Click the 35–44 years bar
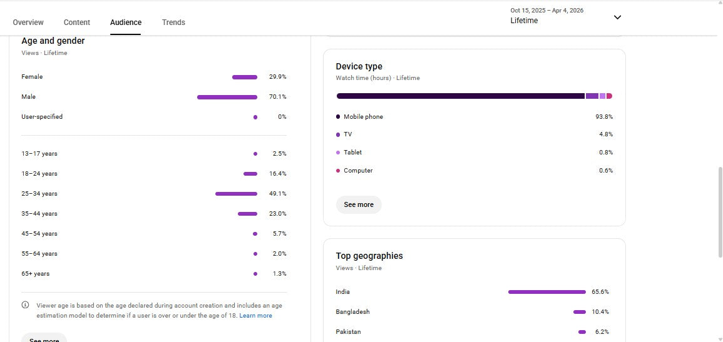This screenshot has height=342, width=723. point(248,214)
